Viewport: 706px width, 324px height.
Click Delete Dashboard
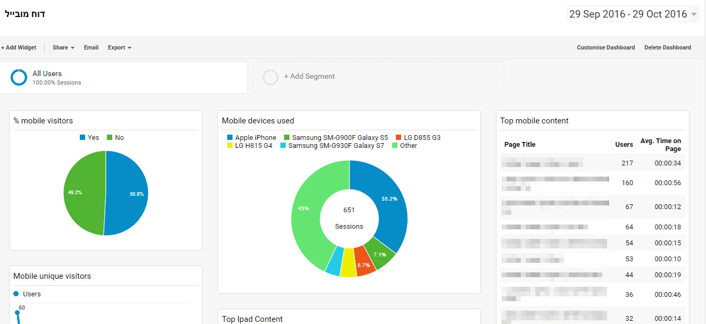[668, 47]
